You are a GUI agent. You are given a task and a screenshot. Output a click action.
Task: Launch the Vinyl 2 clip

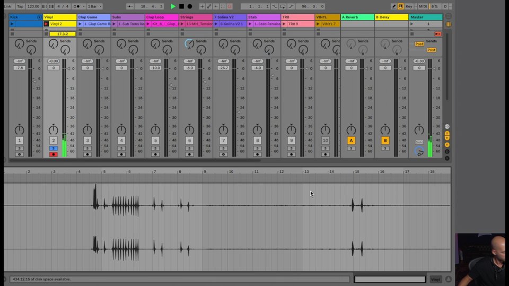tap(46, 24)
